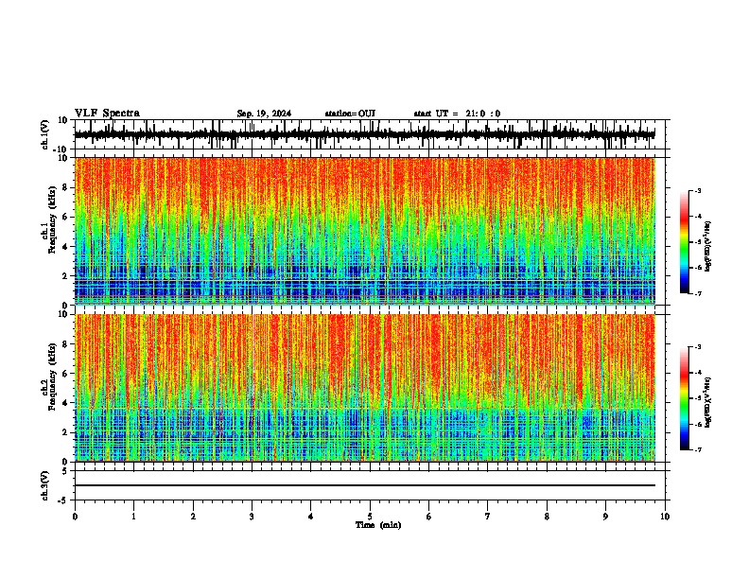
Task: Click the 'Time (min)' axis label
Action: pyautogui.click(x=378, y=525)
